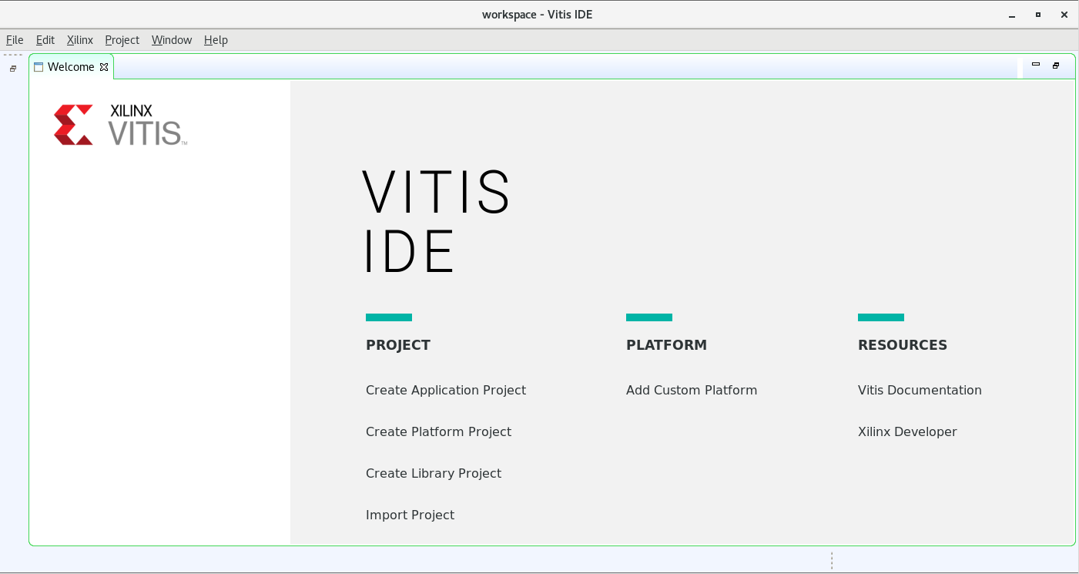The width and height of the screenshot is (1079, 574).
Task: Maximize the Vitis IDE window
Action: [1038, 15]
